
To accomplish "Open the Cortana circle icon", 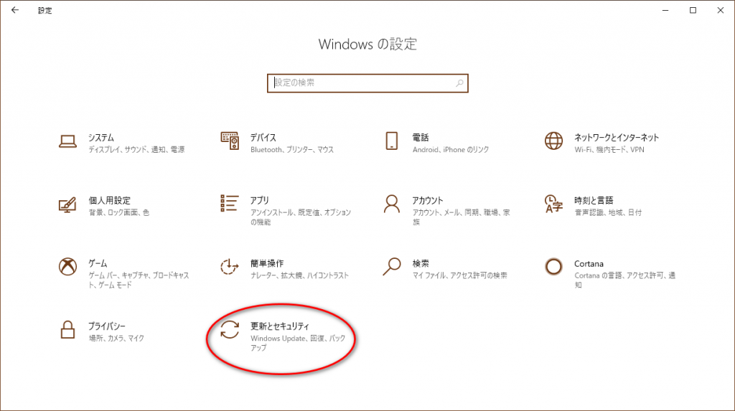I will pos(553,267).
